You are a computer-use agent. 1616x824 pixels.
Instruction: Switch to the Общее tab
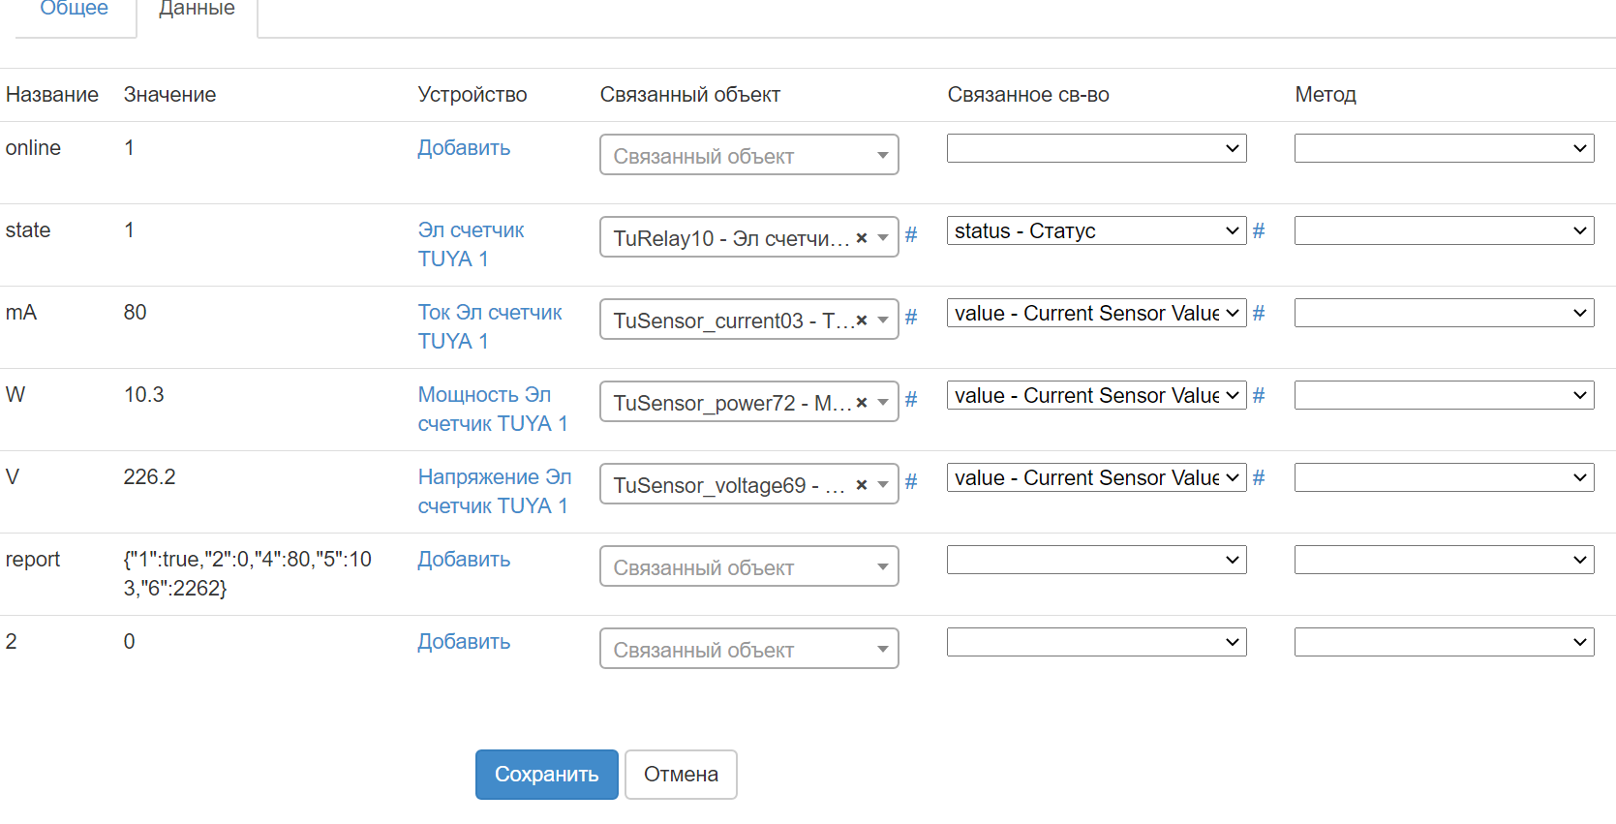[x=75, y=10]
